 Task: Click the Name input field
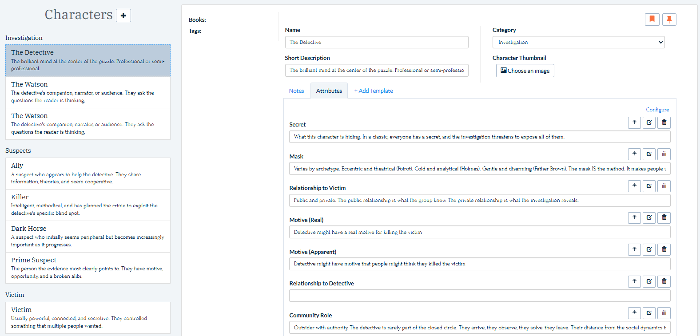(377, 42)
